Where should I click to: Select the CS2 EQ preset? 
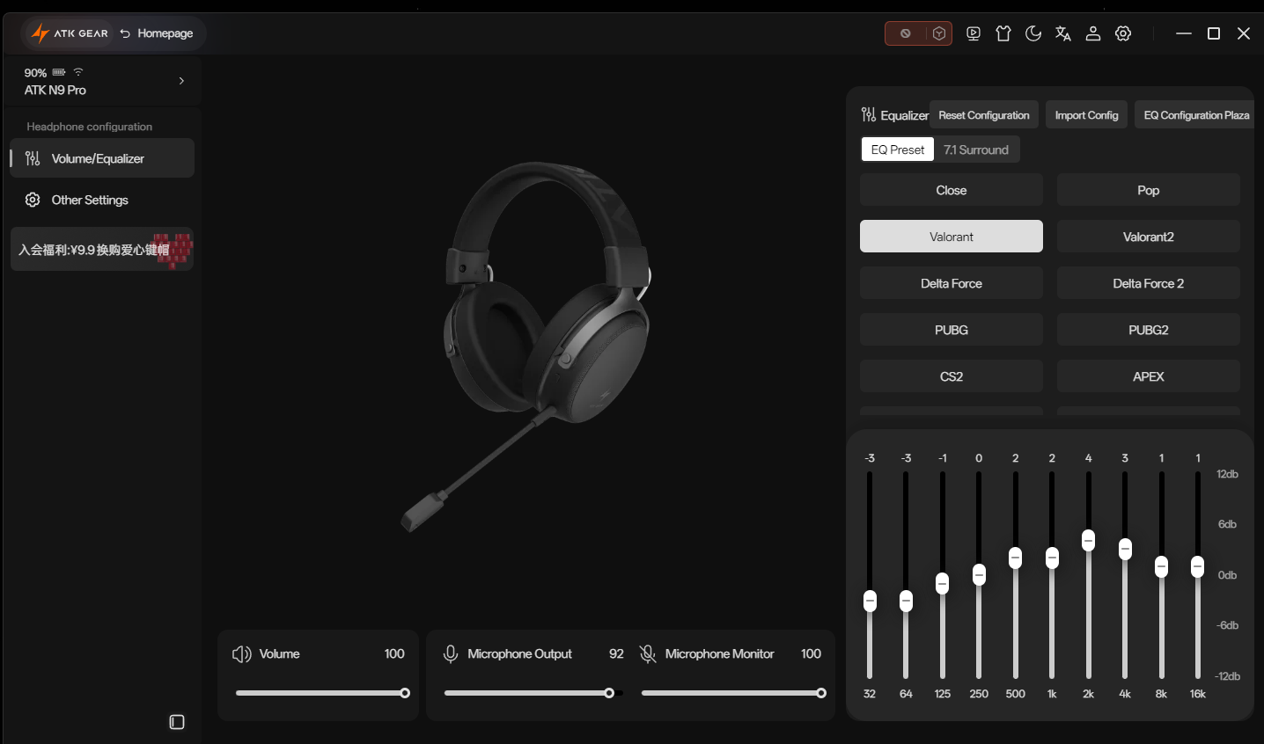coord(952,376)
